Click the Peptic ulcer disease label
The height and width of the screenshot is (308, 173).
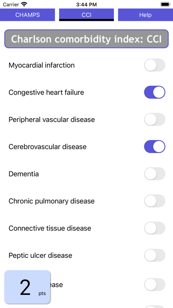click(x=40, y=255)
